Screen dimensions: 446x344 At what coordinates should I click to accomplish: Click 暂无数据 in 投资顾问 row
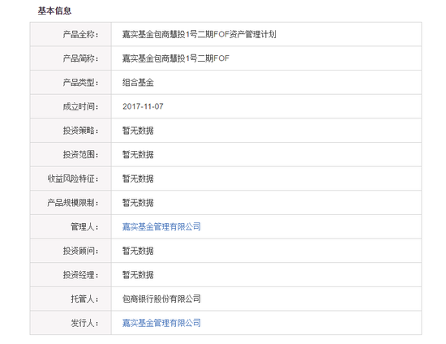(x=138, y=251)
